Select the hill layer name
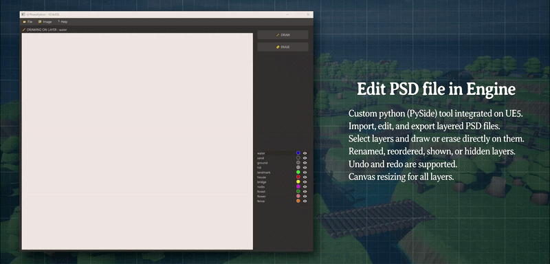Viewport: 550px width, 264px height. click(259, 168)
